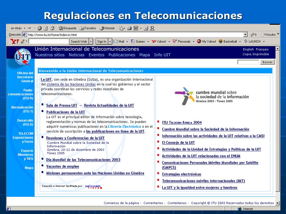
Task: Click the Discuss page icon
Action: click(x=146, y=28)
